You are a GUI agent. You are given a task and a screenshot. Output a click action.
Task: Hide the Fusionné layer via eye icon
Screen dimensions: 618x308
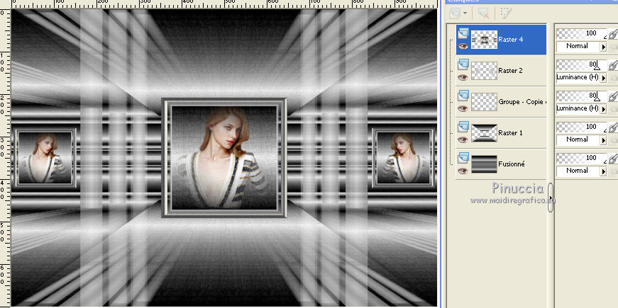point(463,171)
